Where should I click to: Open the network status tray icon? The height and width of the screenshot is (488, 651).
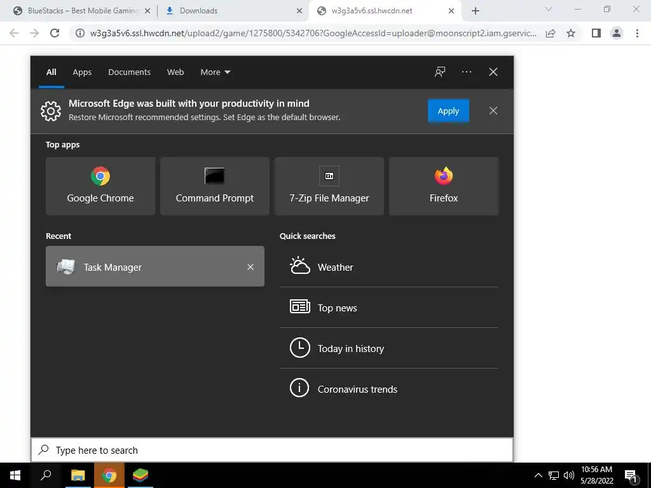[x=554, y=475]
